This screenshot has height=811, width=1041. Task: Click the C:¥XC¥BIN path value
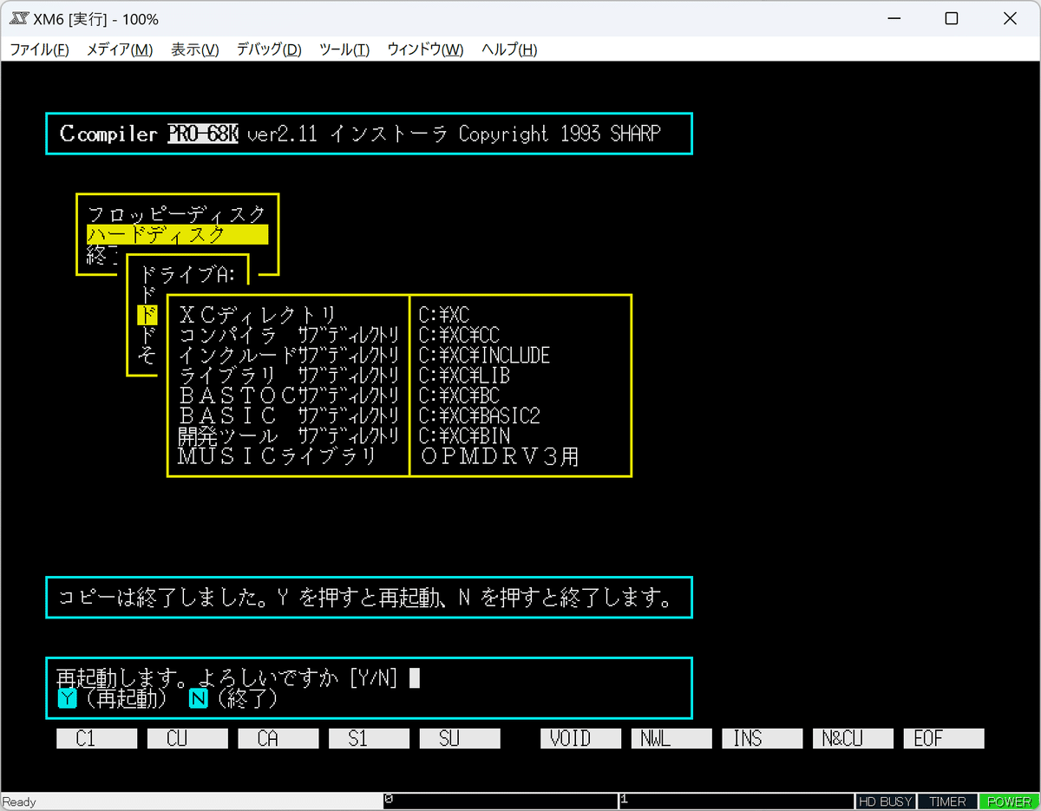[464, 435]
